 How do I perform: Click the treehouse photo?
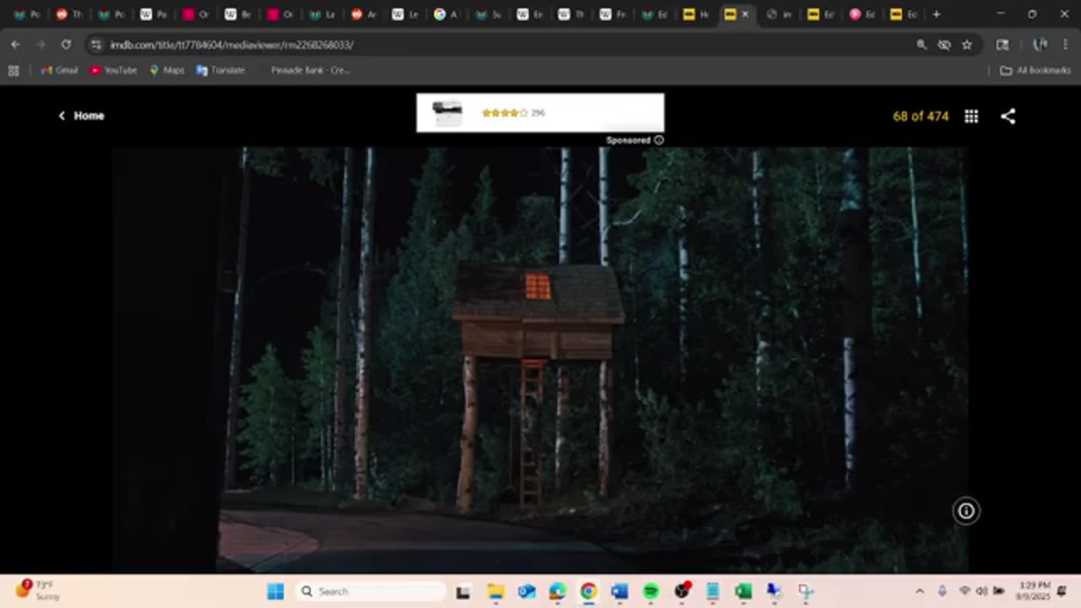pyautogui.click(x=540, y=361)
